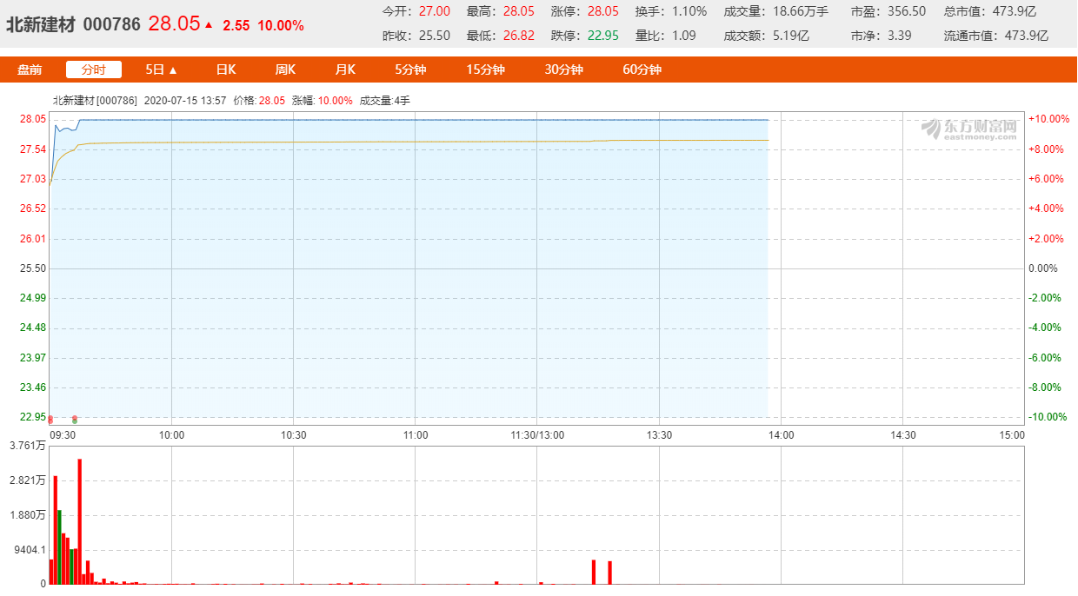The image size is (1078, 596).
Task: Click the 14:00 time axis label
Action: click(781, 434)
